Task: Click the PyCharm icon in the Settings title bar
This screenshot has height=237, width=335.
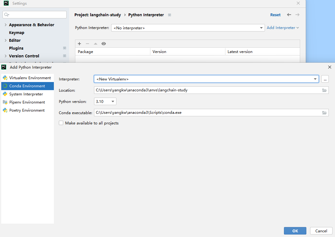Action: click(x=6, y=3)
